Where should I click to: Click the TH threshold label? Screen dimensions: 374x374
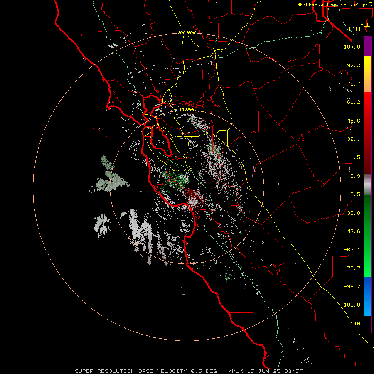(x=357, y=324)
